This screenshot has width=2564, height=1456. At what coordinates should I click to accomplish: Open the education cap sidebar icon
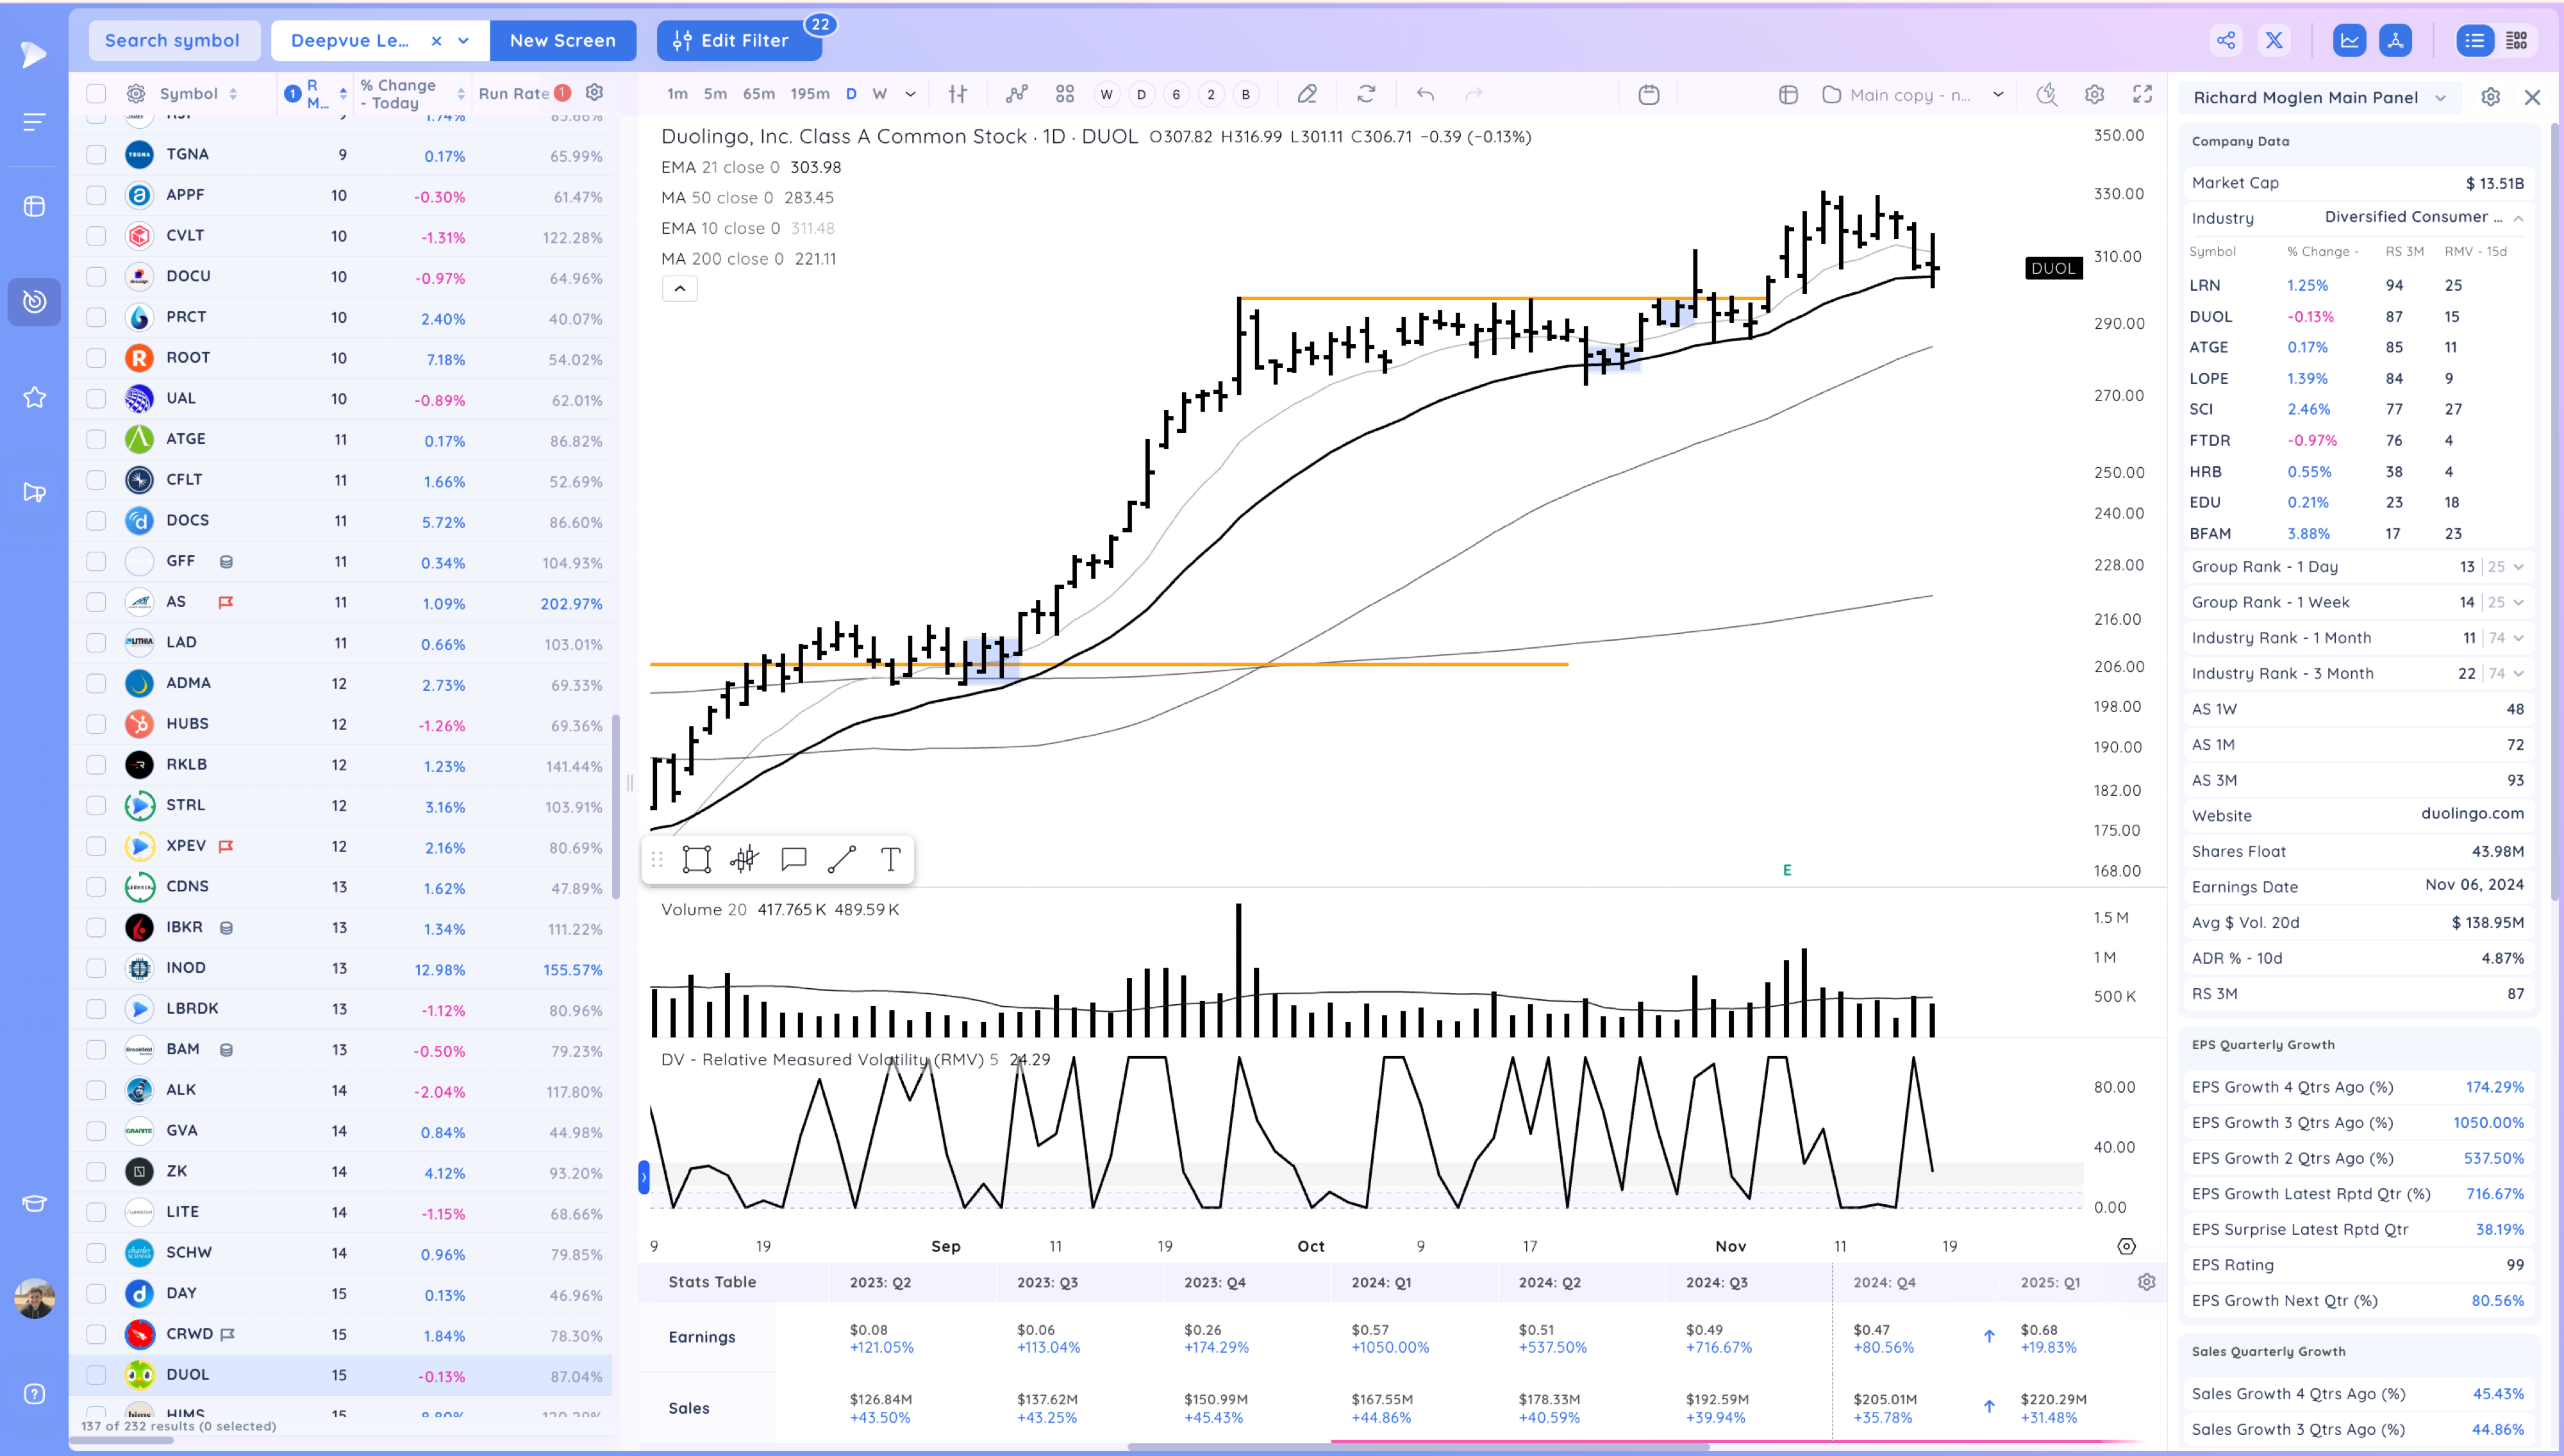(x=34, y=1203)
